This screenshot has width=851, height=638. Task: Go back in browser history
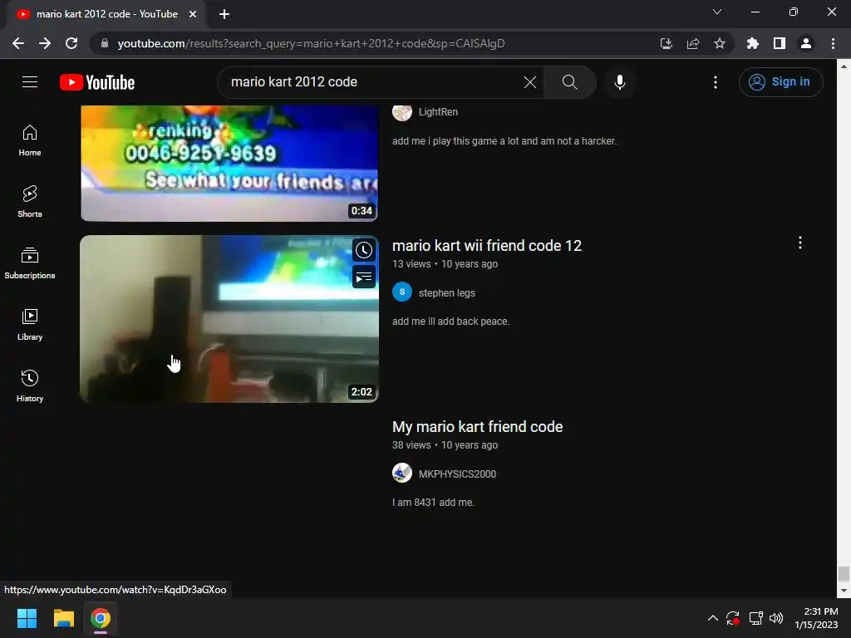18,43
